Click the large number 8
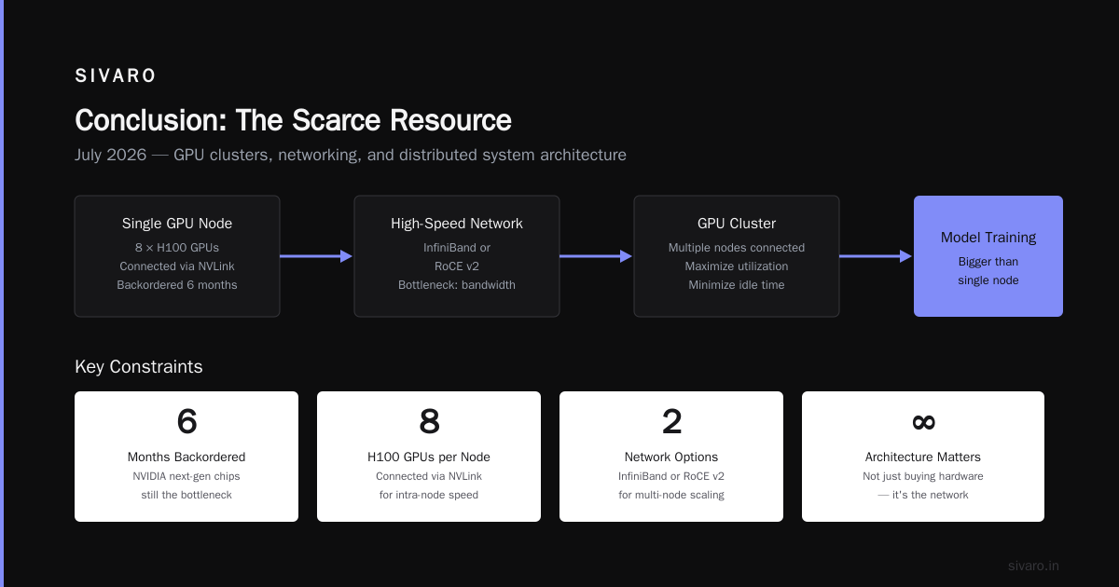The height and width of the screenshot is (587, 1119). point(429,422)
